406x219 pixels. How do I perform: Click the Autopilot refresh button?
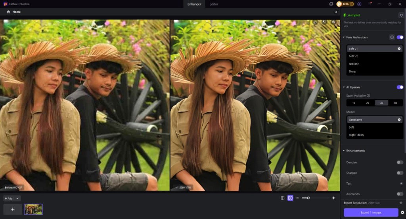pyautogui.click(x=401, y=15)
